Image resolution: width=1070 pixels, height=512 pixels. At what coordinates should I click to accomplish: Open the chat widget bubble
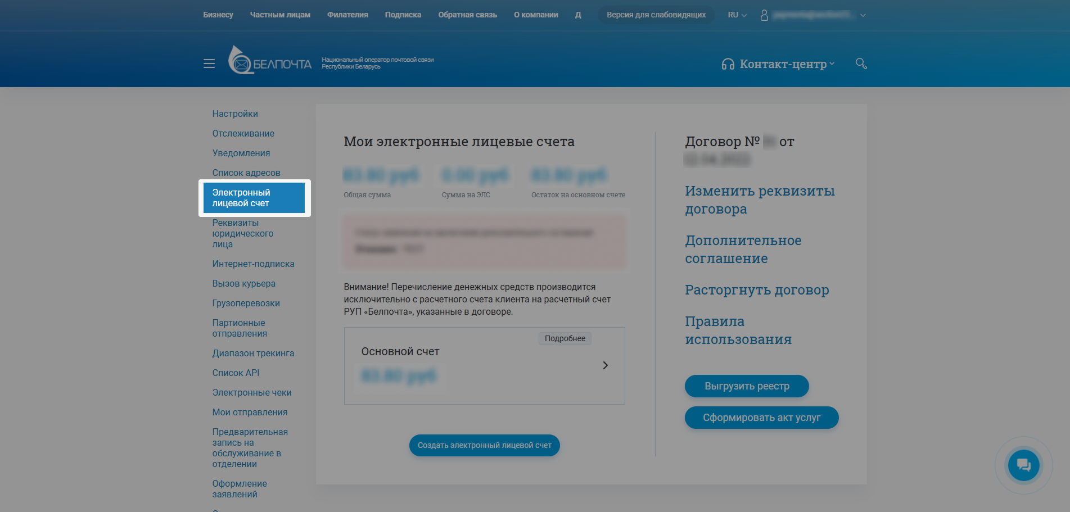[x=1023, y=465]
